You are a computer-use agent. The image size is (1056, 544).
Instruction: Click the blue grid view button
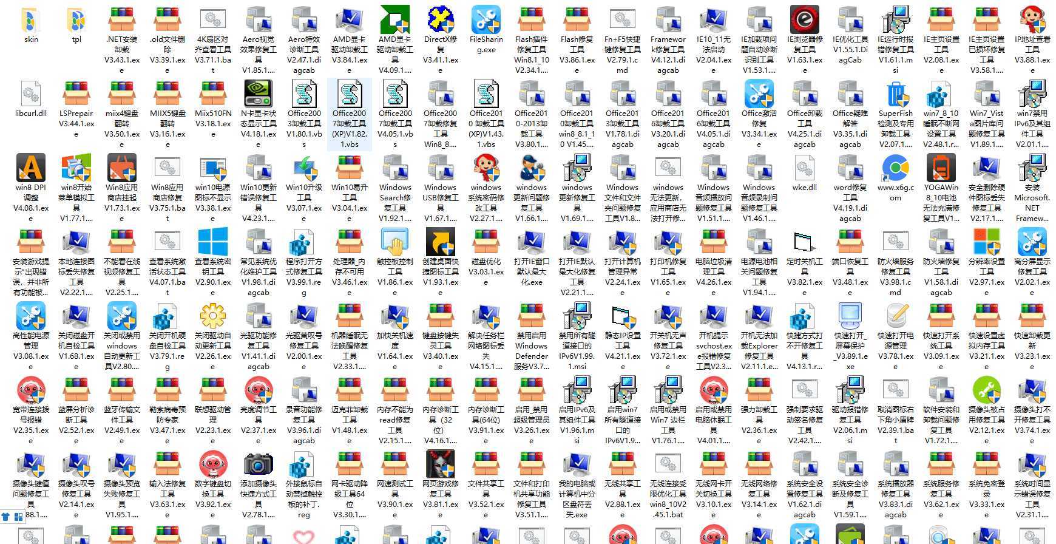(x=18, y=517)
